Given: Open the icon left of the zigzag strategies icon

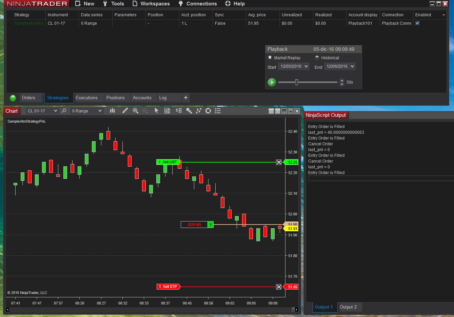Looking at the screenshot, I should click(189, 111).
